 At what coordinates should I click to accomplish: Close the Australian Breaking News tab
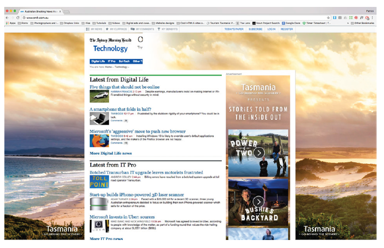pos(60,11)
